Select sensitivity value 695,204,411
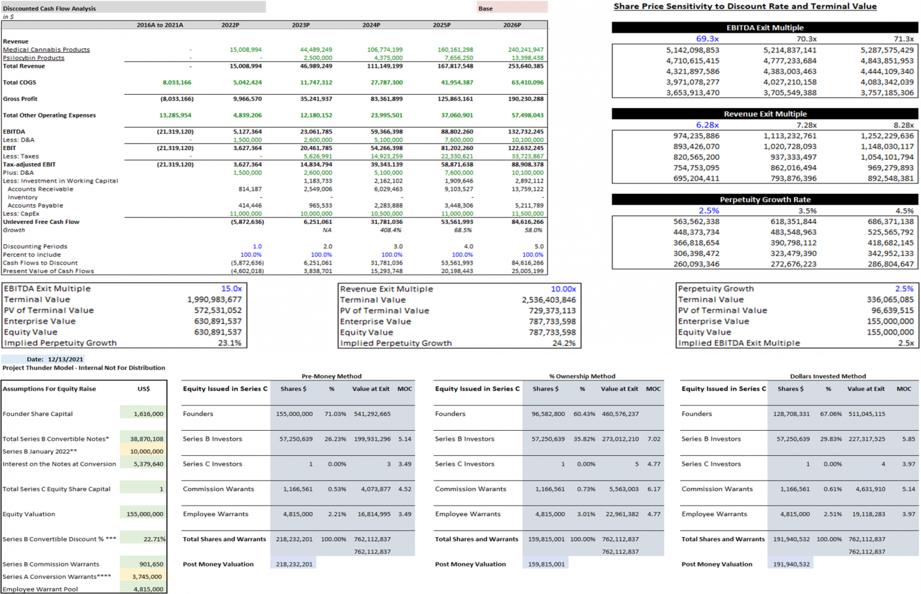Image resolution: width=921 pixels, height=594 pixels. (x=696, y=179)
